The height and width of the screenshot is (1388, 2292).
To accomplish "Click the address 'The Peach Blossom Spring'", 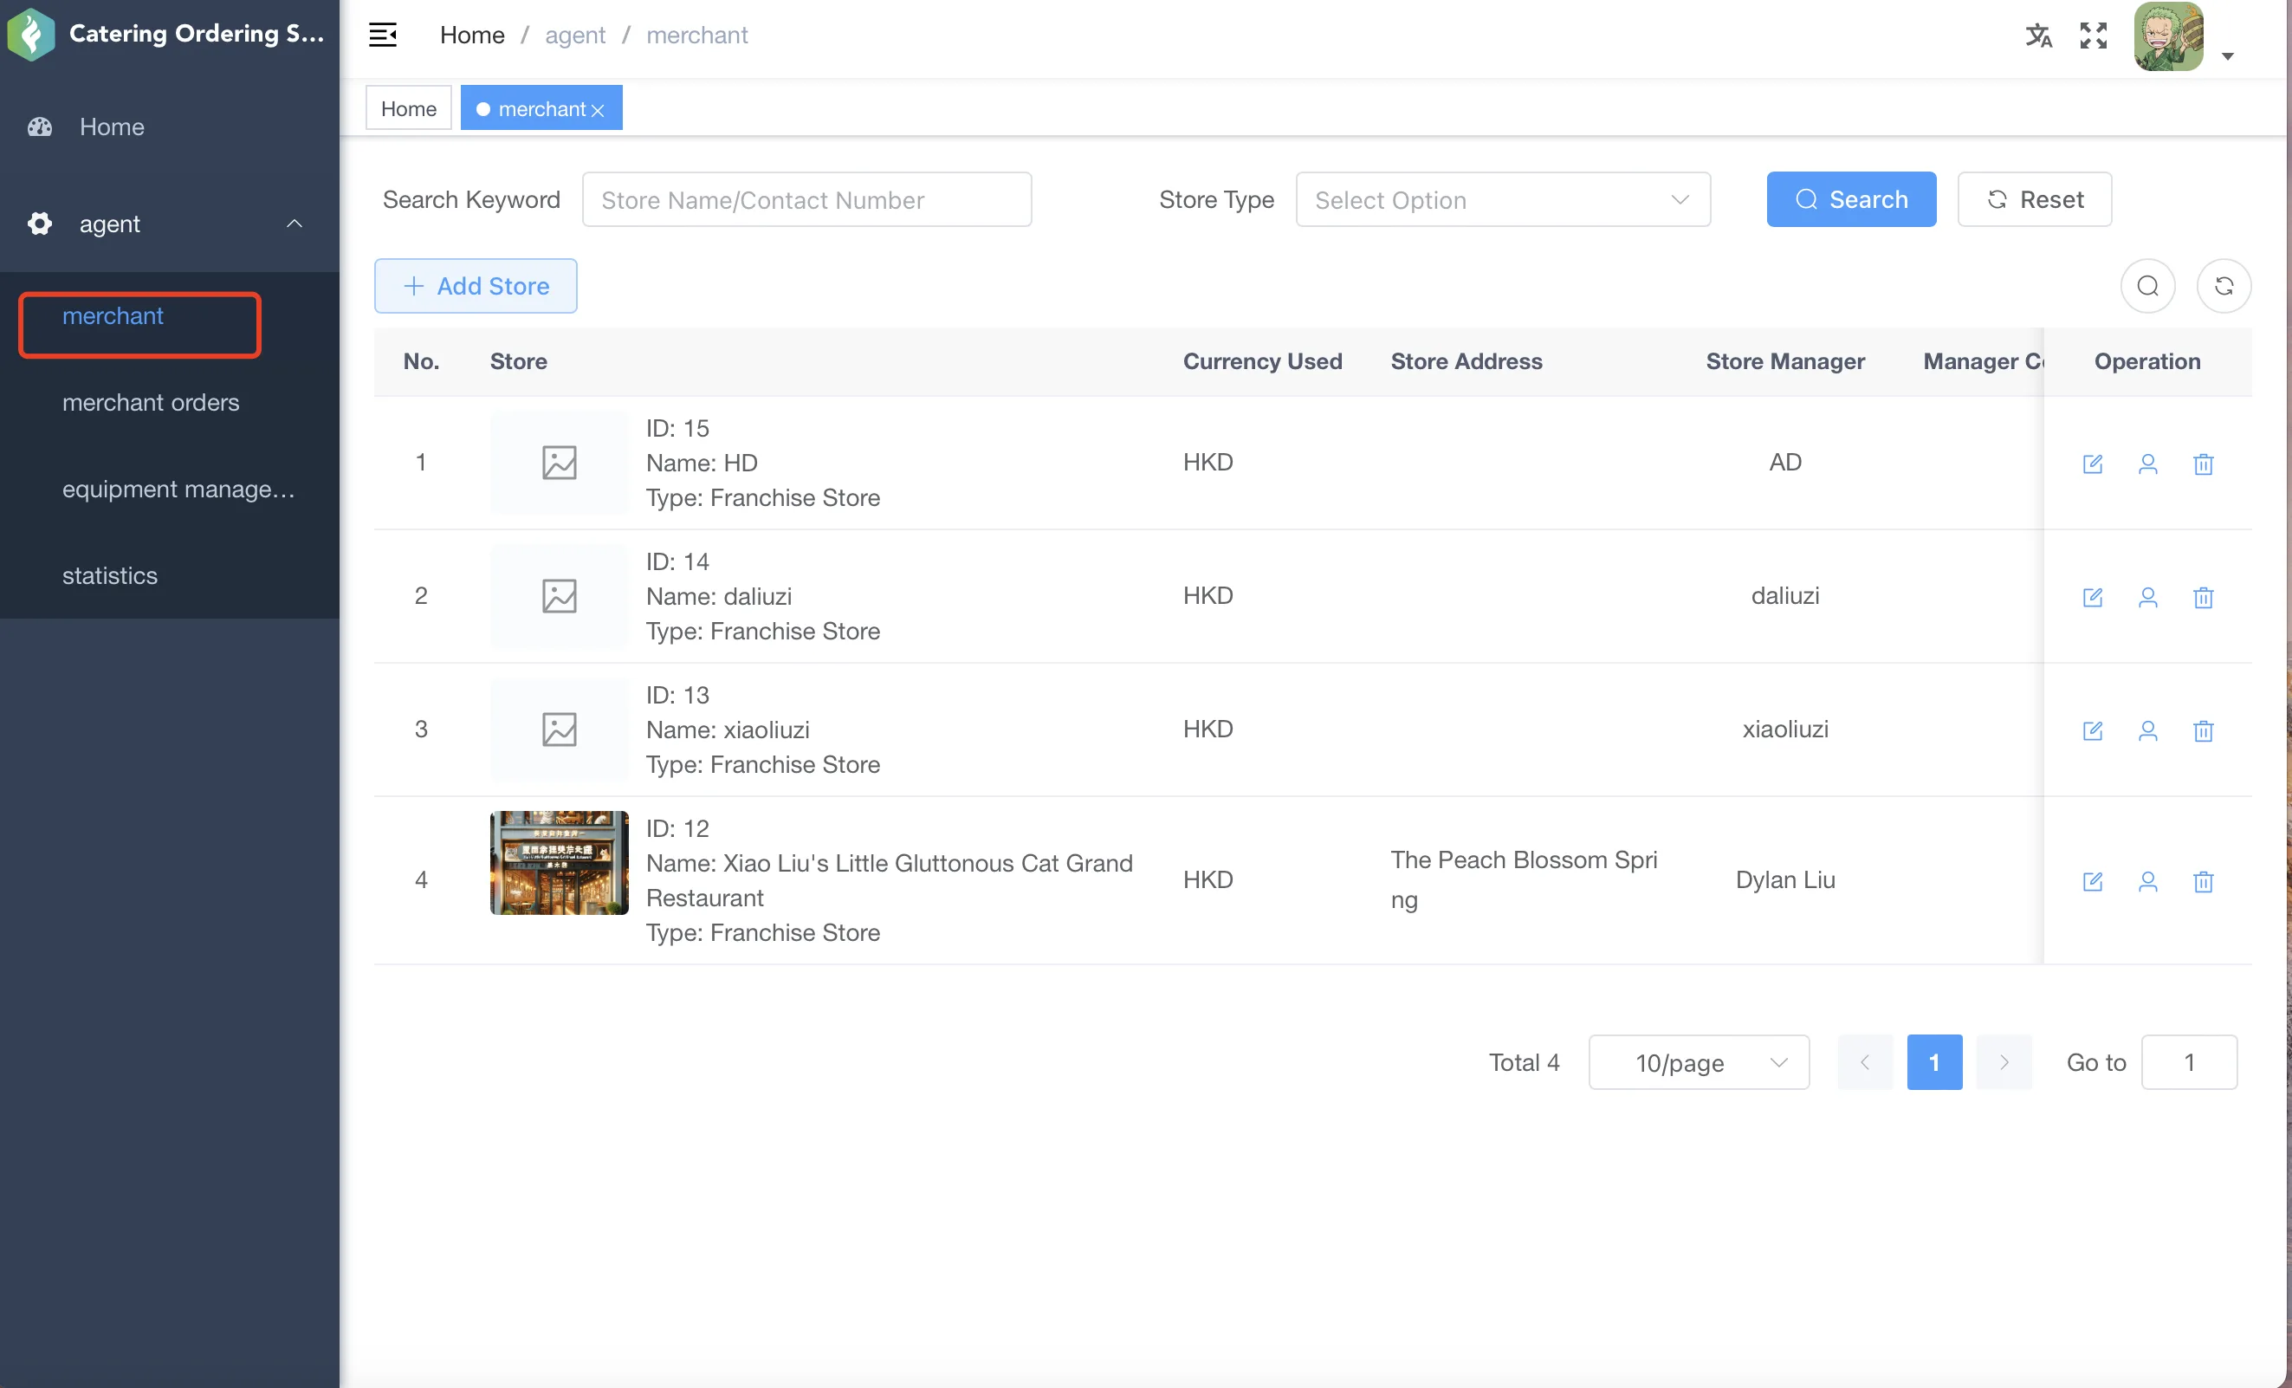I will pos(1524,879).
